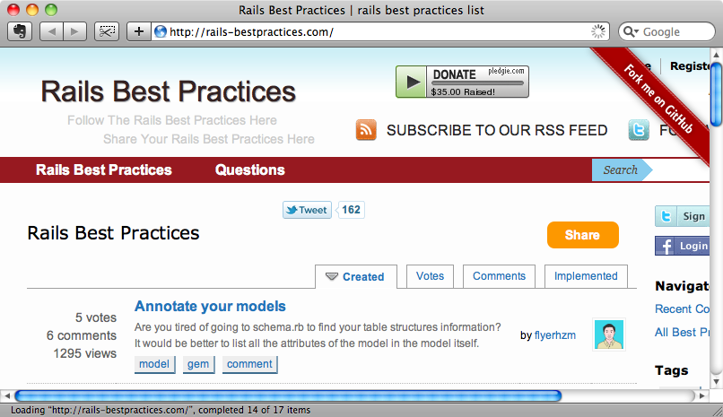Click the site Search field

point(680,170)
